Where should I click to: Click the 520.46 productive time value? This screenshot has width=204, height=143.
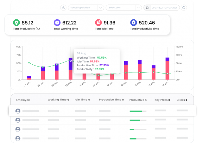(x=147, y=23)
